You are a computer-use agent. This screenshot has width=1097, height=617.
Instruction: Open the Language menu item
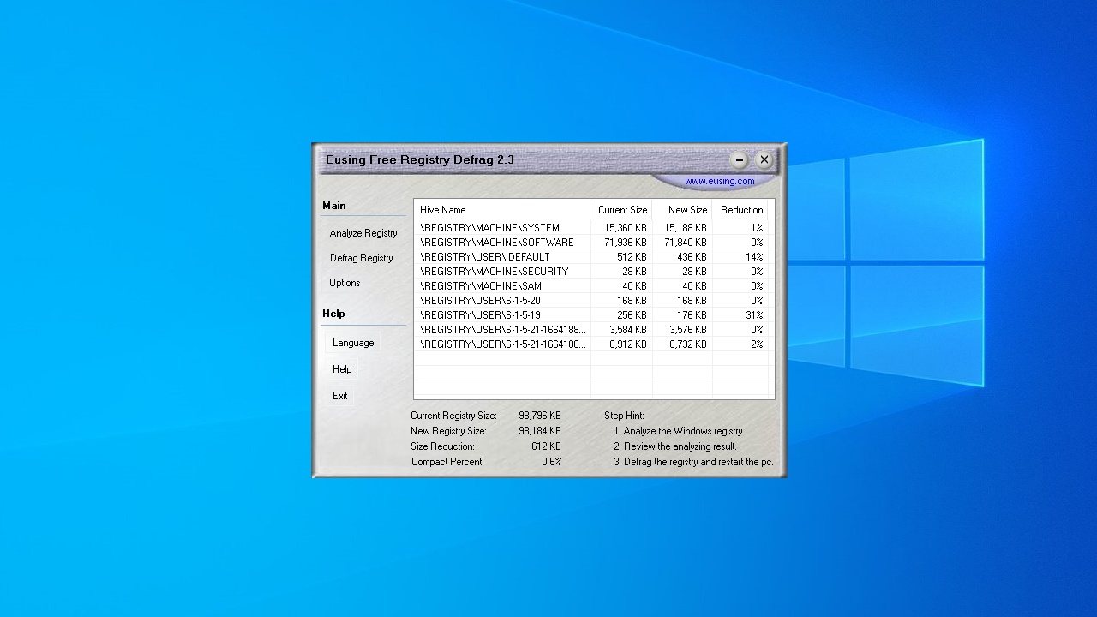(353, 343)
